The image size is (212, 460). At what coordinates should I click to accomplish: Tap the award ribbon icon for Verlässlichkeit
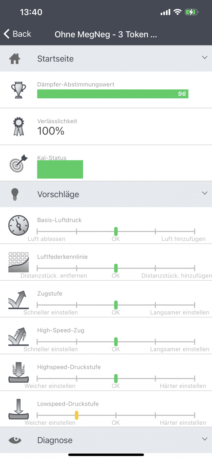[19, 126]
